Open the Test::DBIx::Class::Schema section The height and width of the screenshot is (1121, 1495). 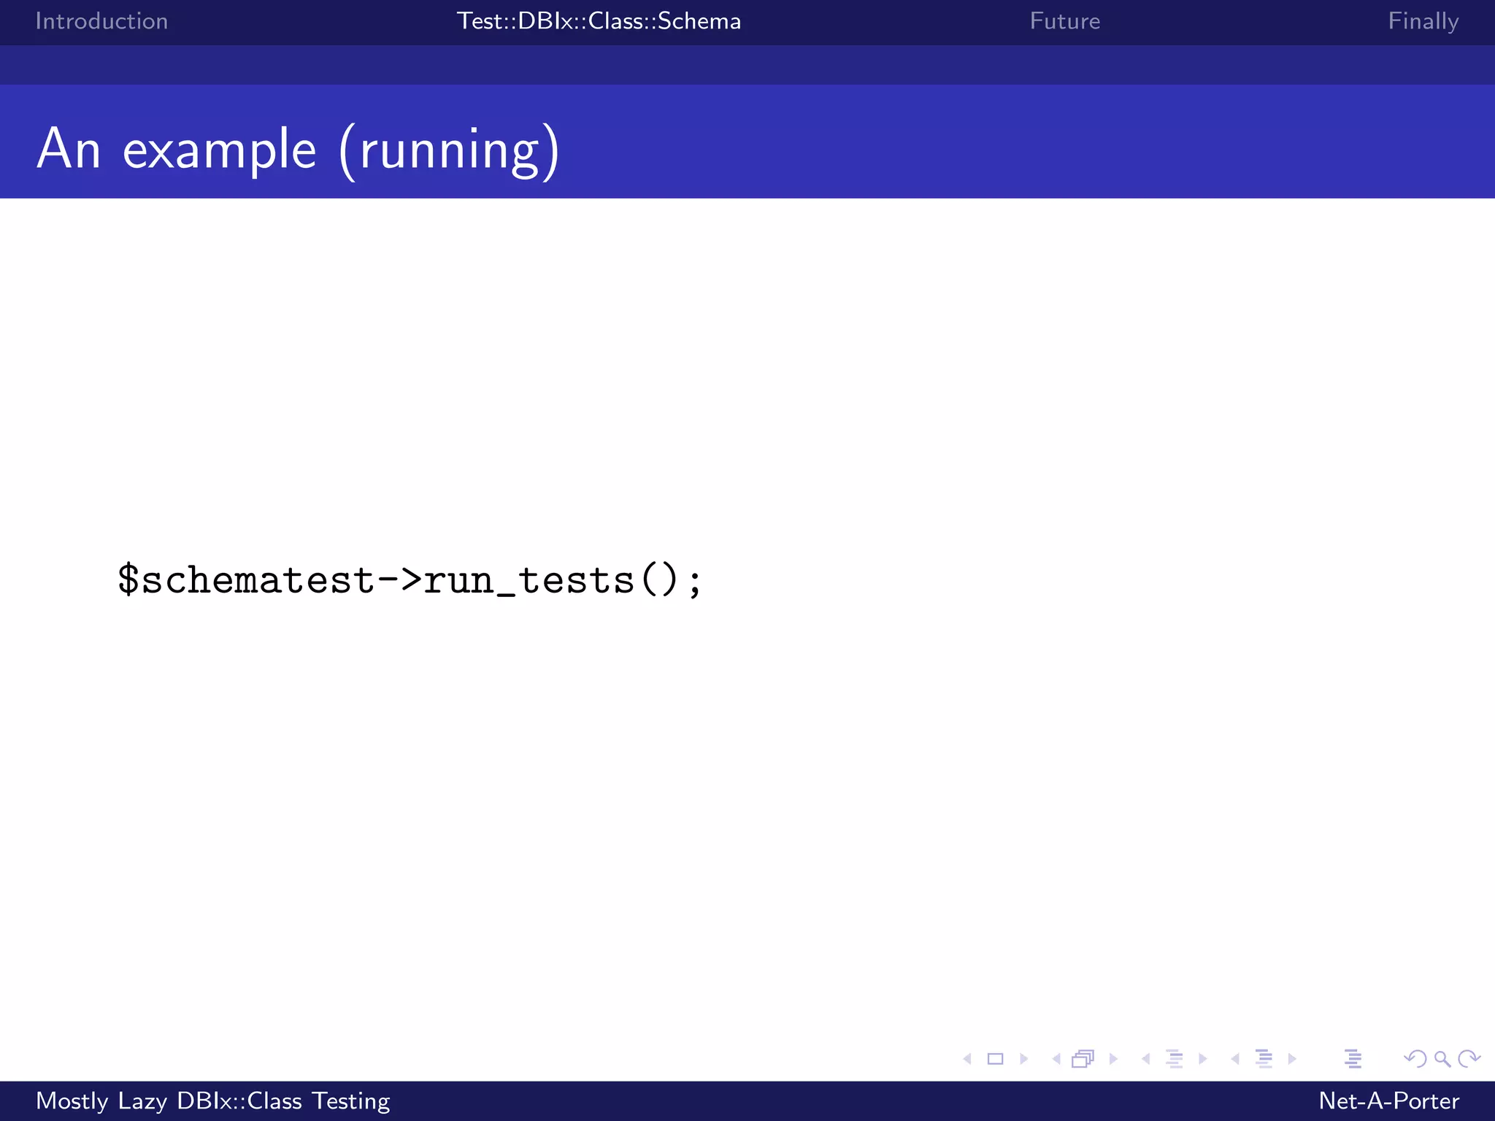point(599,21)
